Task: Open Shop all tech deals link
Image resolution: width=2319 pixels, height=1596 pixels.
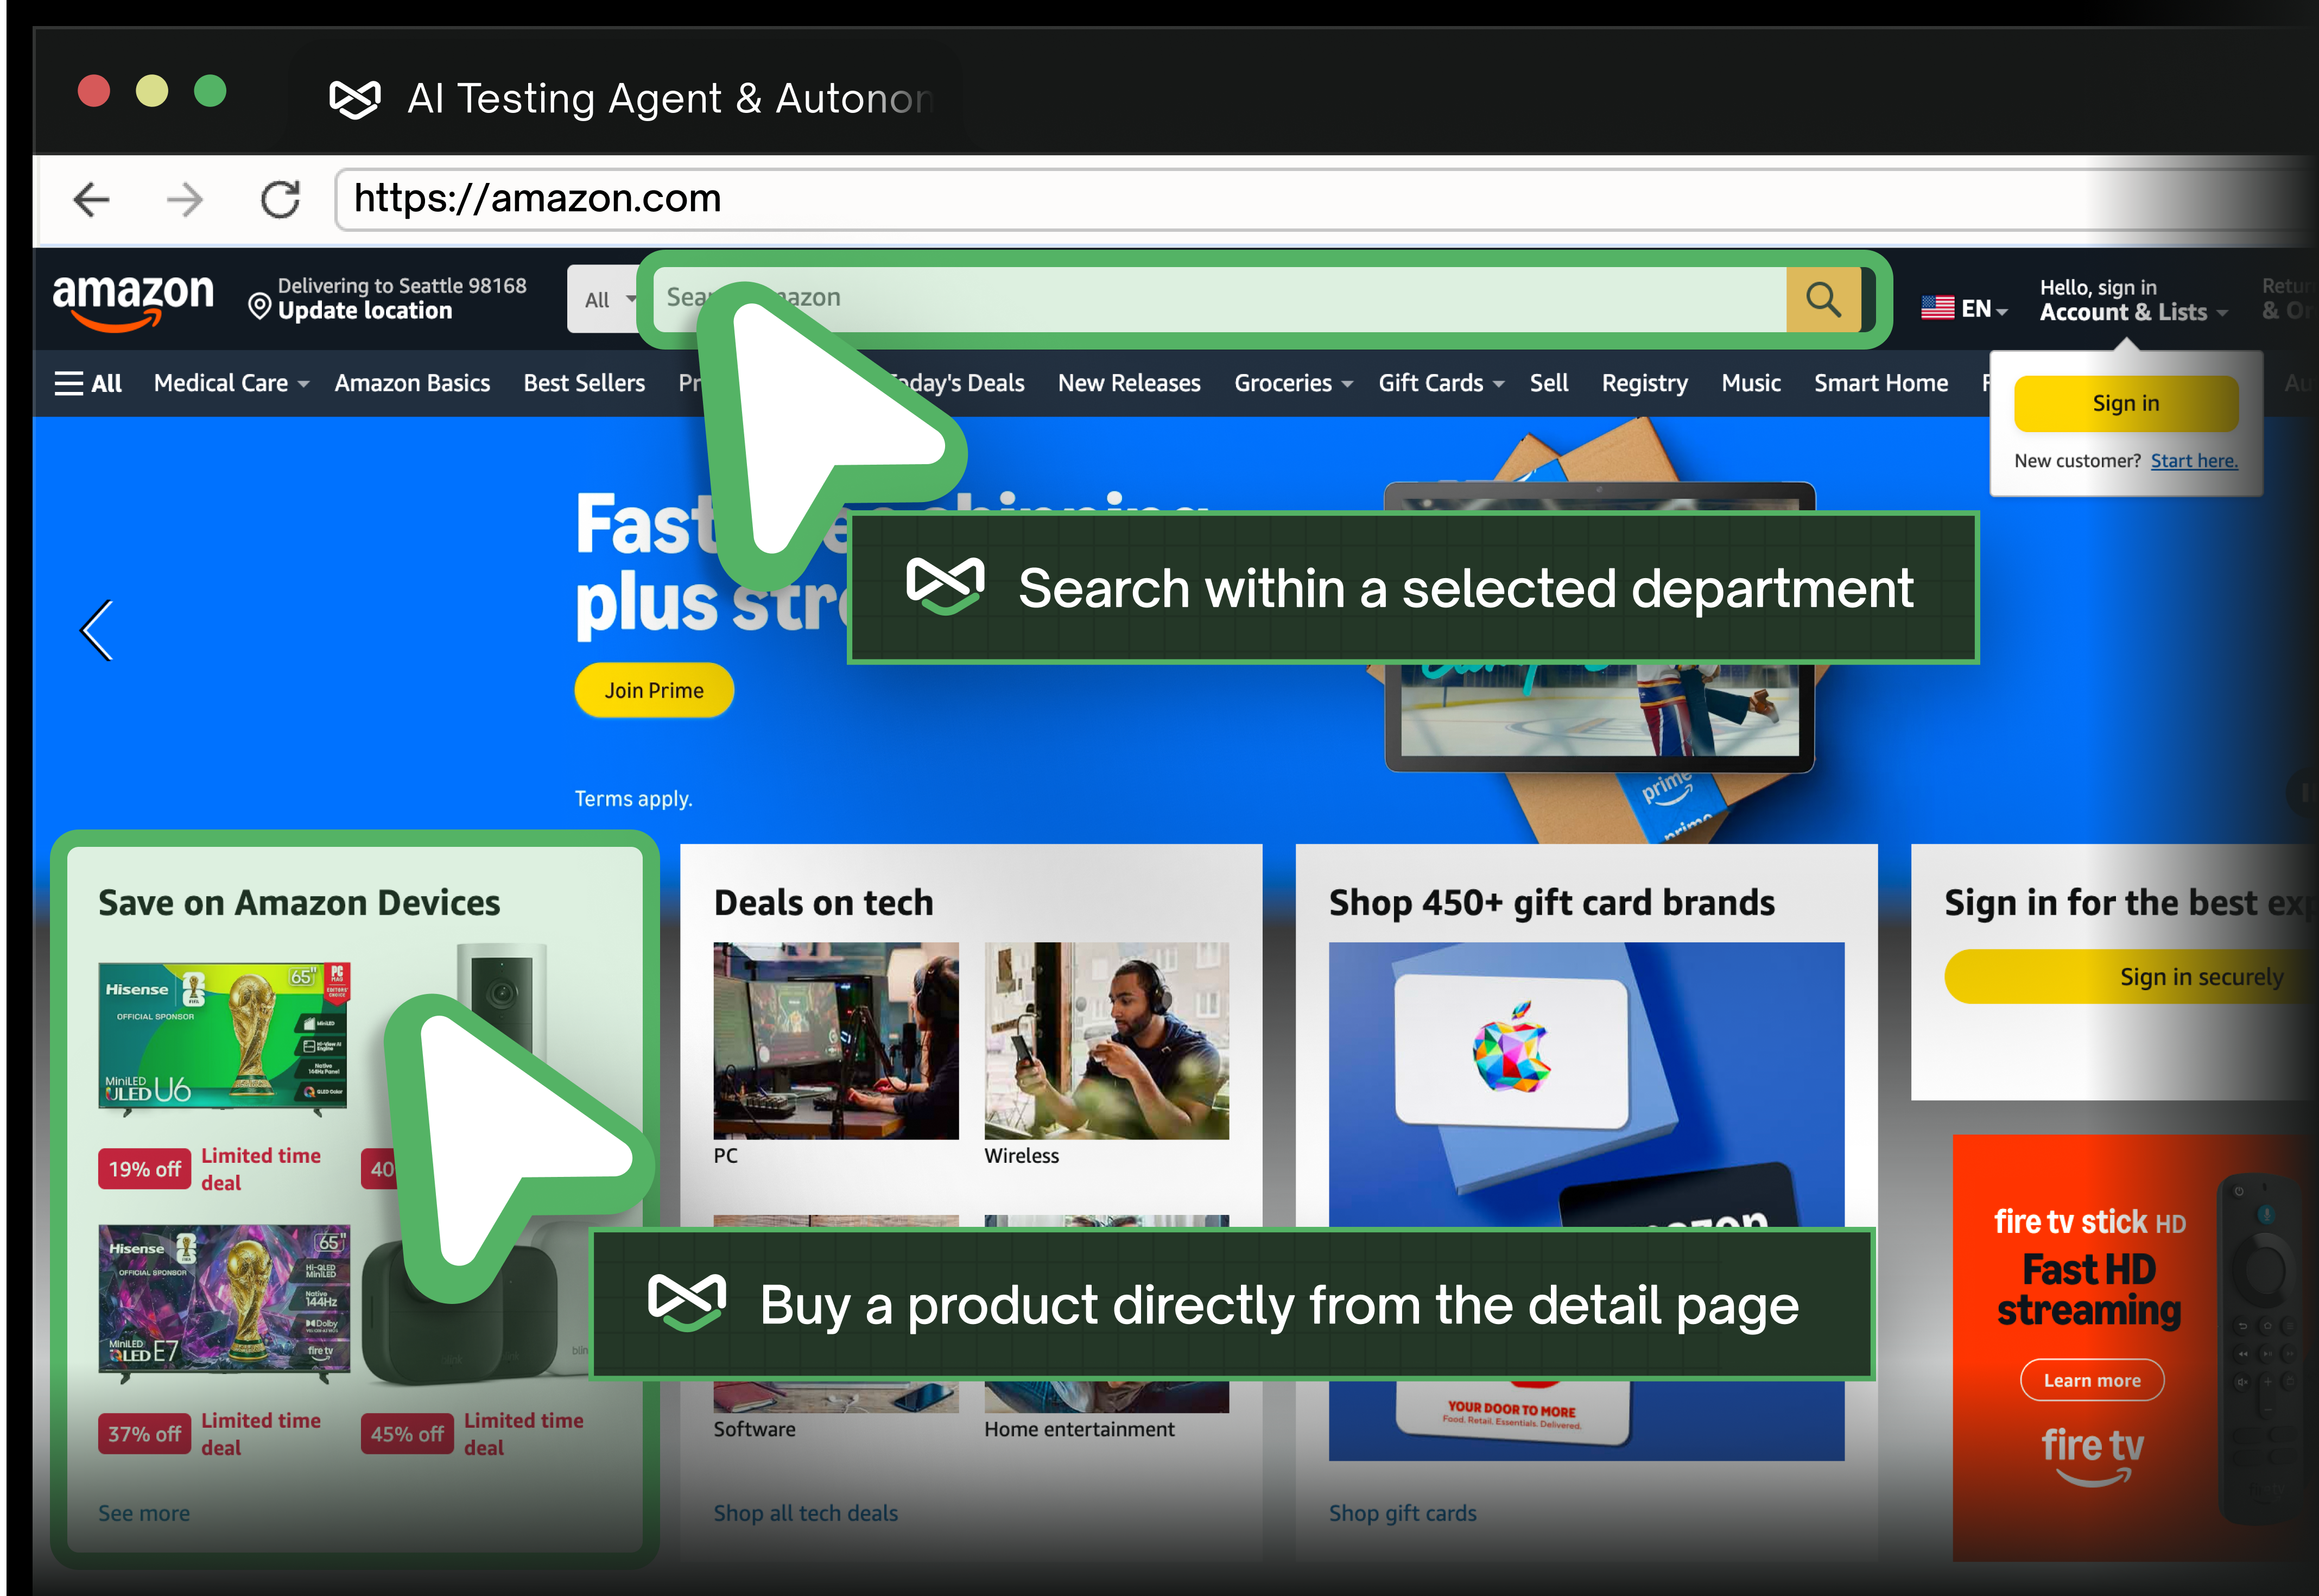Action: 806,1513
